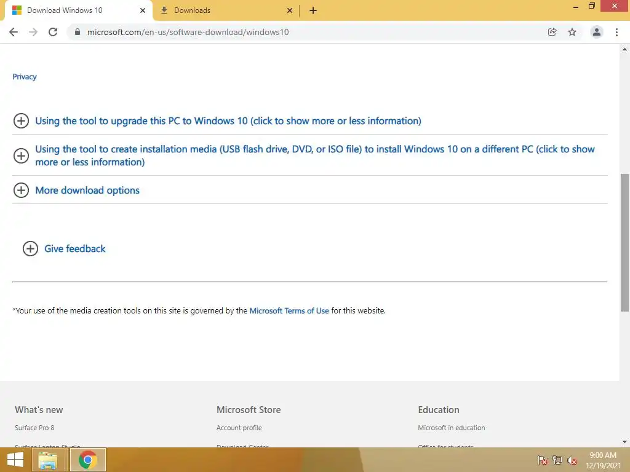Open the Chrome profile avatar
Image resolution: width=630 pixels, height=472 pixels.
point(597,32)
